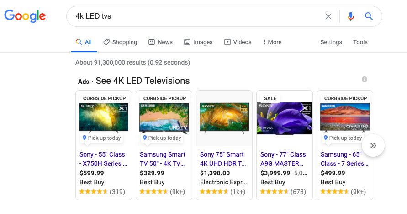407x214 pixels.
Task: Expand the More search options menu
Action: point(272,42)
